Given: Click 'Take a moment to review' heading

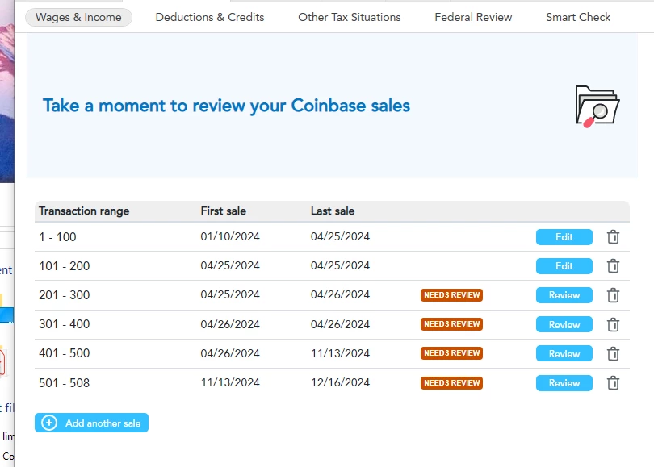Looking at the screenshot, I should [x=227, y=106].
